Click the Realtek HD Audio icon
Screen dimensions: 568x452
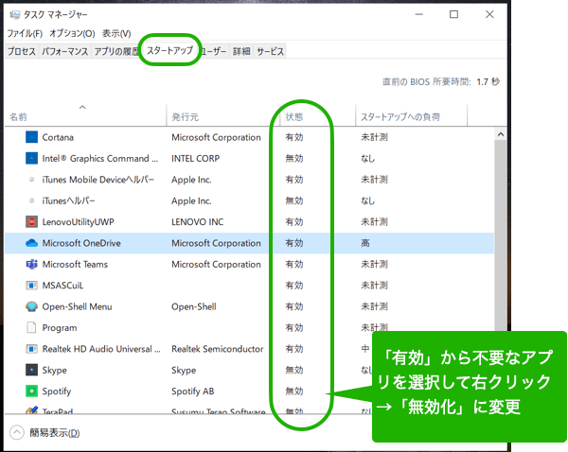coord(32,349)
